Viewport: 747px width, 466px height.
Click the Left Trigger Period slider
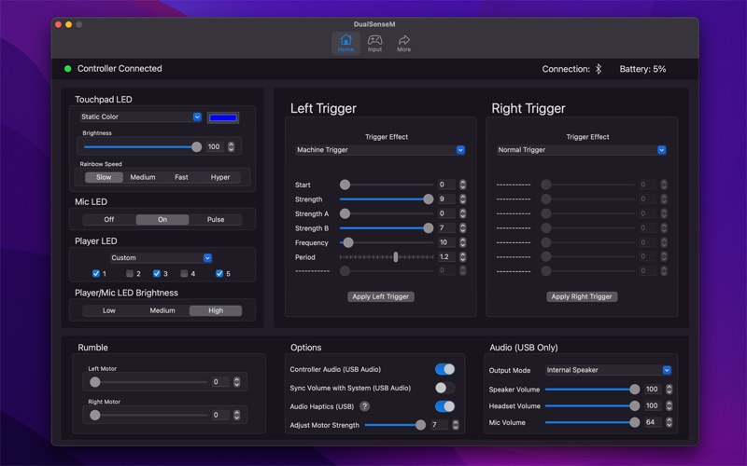coord(387,257)
